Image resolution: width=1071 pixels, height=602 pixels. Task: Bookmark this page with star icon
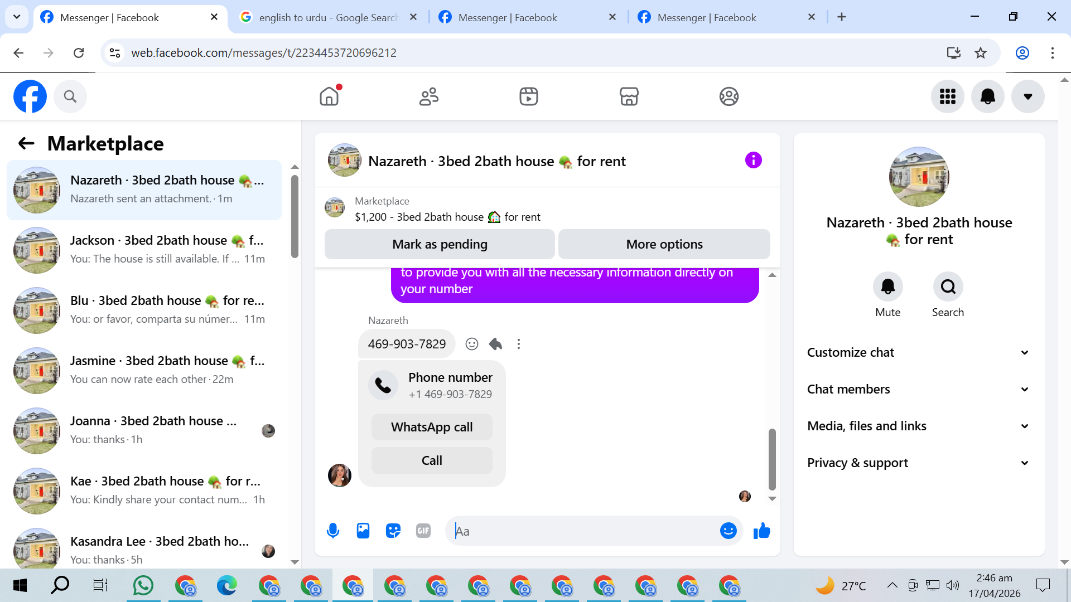pos(981,53)
